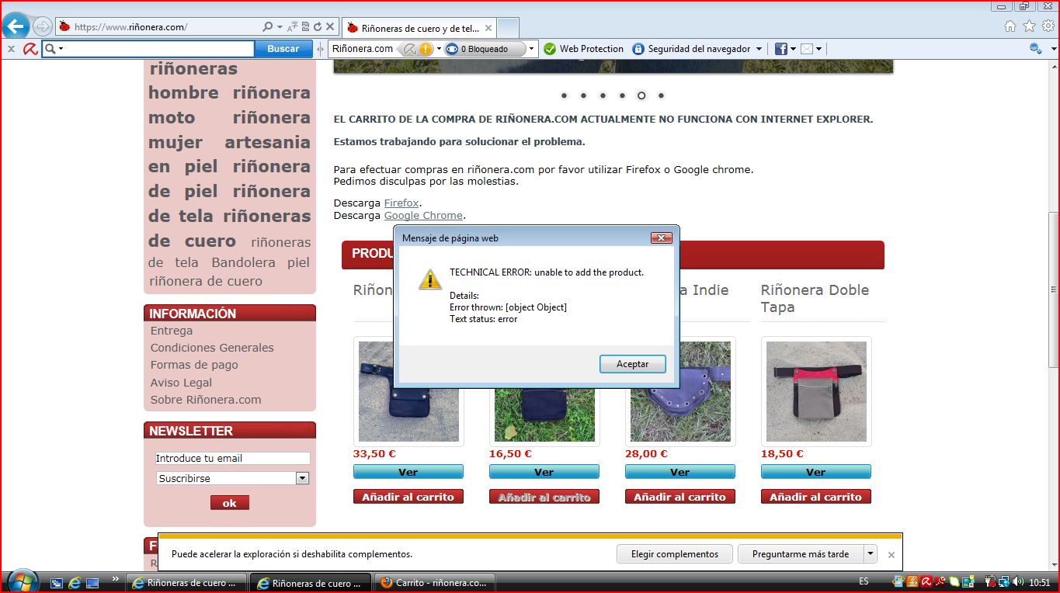Switch to the Riñoneras de cuero browser tab

click(419, 28)
